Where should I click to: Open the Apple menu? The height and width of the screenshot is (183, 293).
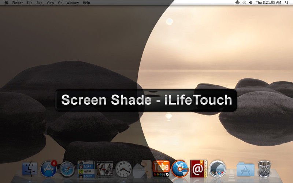[x=6, y=3]
